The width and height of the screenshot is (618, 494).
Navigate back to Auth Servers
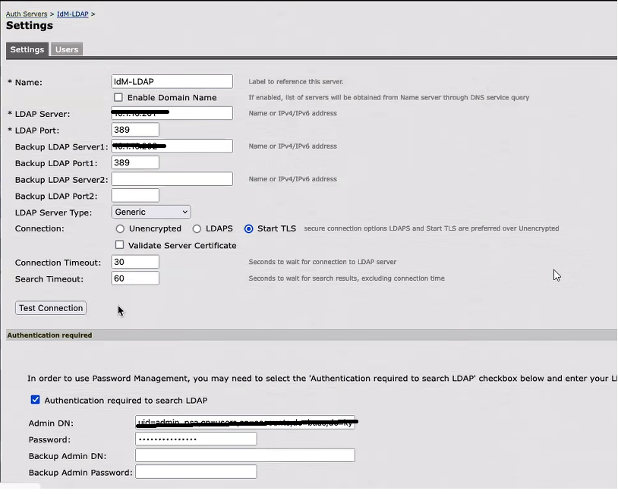24,14
